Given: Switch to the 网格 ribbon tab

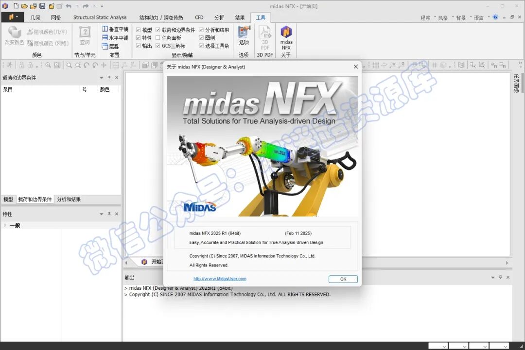Looking at the screenshot, I should click(56, 17).
